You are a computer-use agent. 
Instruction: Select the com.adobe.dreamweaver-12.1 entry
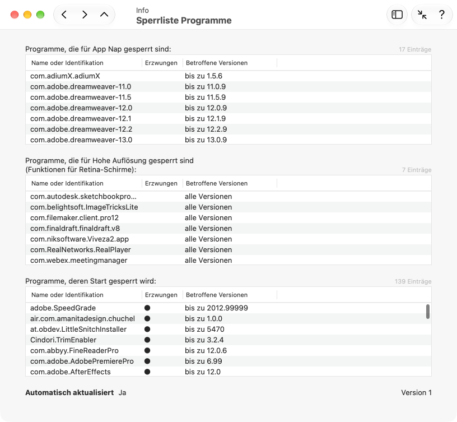[x=228, y=119]
